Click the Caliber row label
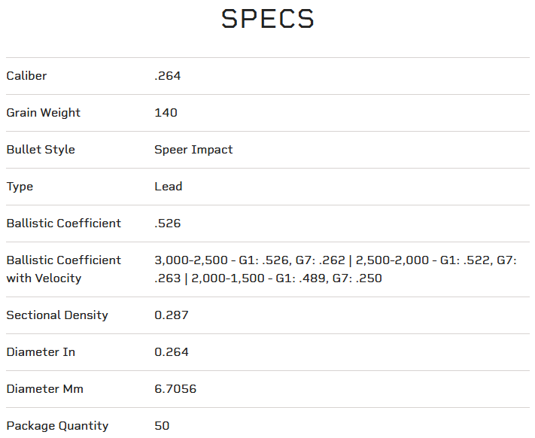 [26, 76]
